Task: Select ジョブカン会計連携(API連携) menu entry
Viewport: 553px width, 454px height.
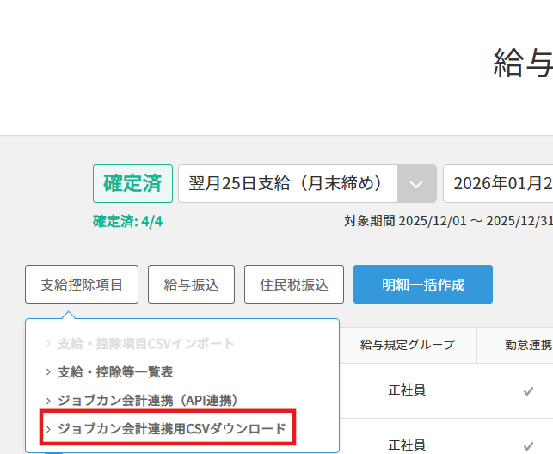Action: (x=147, y=401)
